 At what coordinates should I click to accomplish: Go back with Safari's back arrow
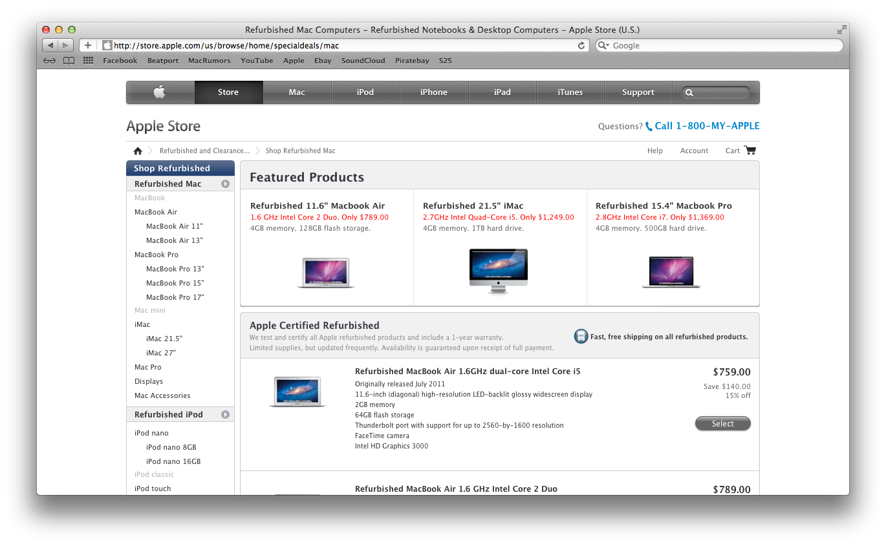(x=50, y=45)
